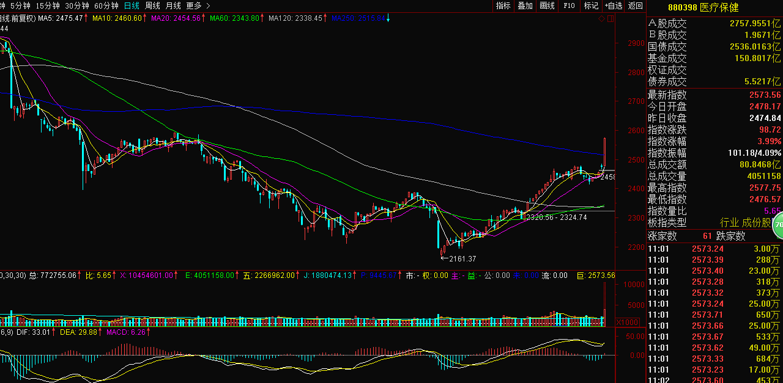Click the 2161.37 low price marker
Screen dimensions: 783x383
tap(461, 258)
